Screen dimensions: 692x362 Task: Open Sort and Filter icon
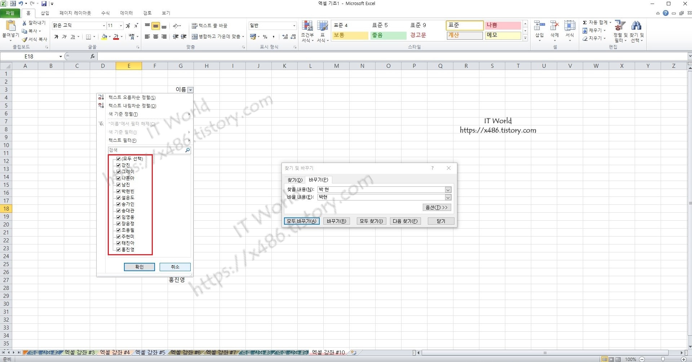[620, 25]
